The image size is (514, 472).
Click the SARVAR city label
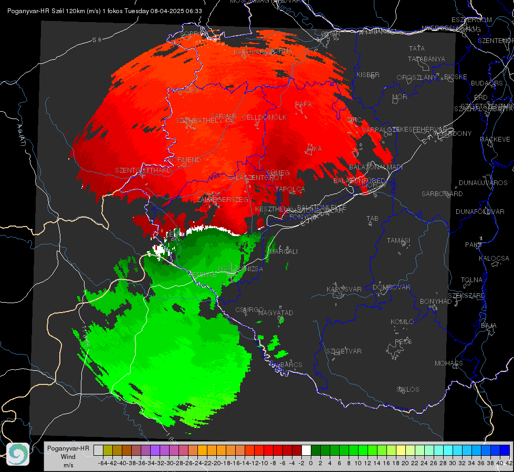[x=224, y=116]
